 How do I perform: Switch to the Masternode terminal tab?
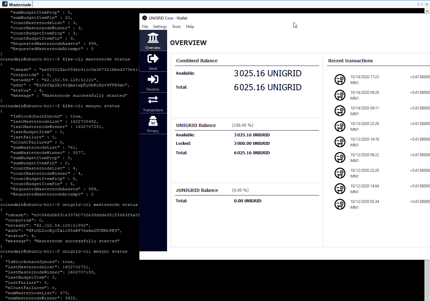[x=17, y=5]
